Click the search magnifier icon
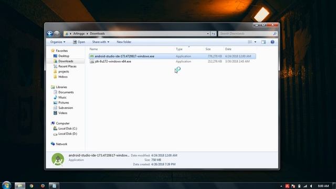 (x=275, y=34)
